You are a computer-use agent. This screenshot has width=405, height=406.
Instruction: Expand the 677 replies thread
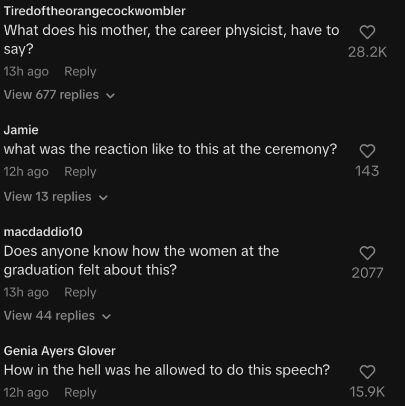(59, 95)
